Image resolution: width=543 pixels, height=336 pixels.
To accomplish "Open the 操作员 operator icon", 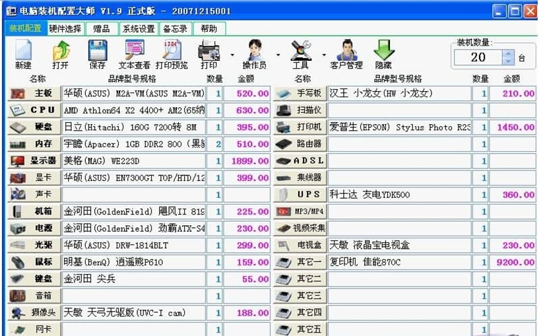I will (255, 54).
